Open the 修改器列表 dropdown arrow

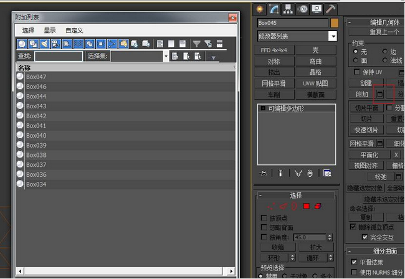[x=333, y=36]
